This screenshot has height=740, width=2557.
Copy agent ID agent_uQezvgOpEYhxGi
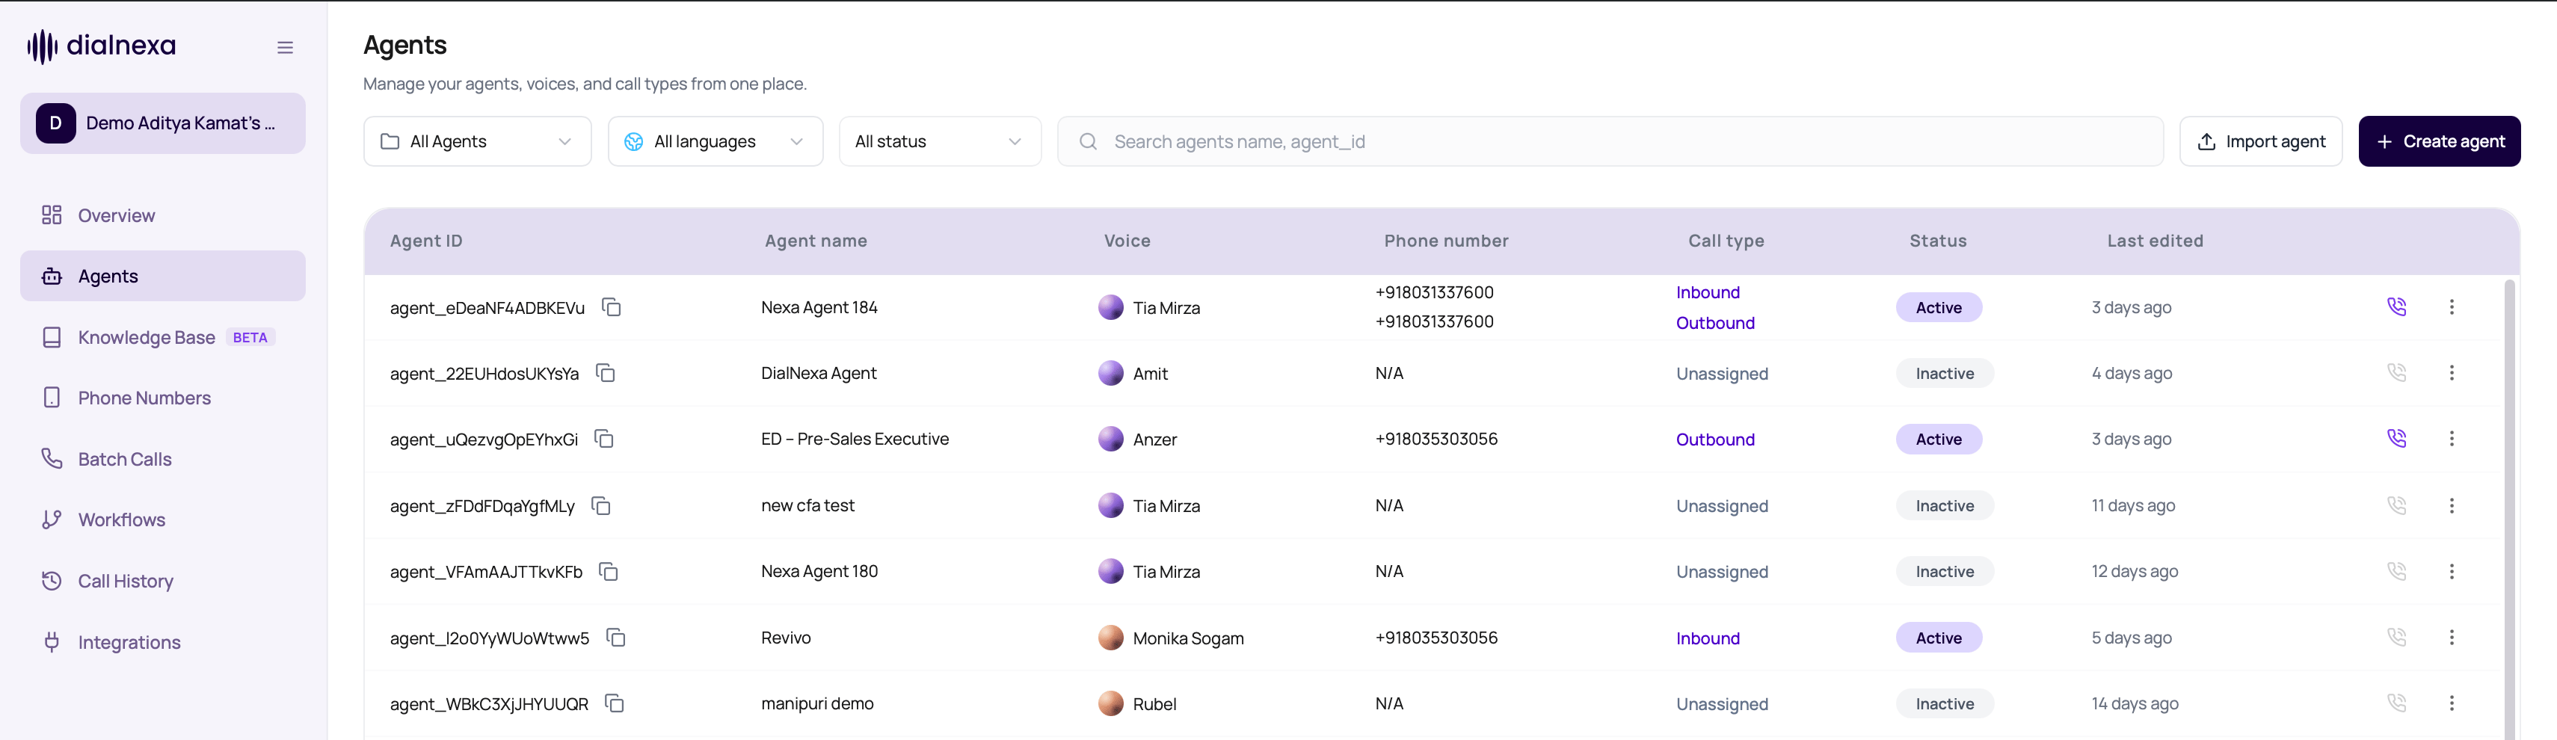tap(603, 439)
